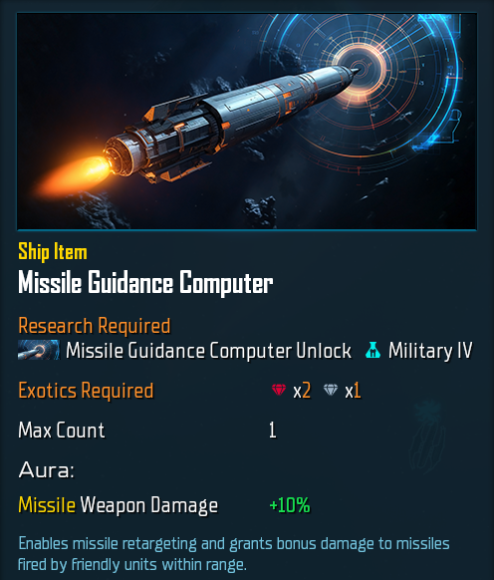Click the large missile artwork image
This screenshot has width=494, height=580.
point(247,122)
